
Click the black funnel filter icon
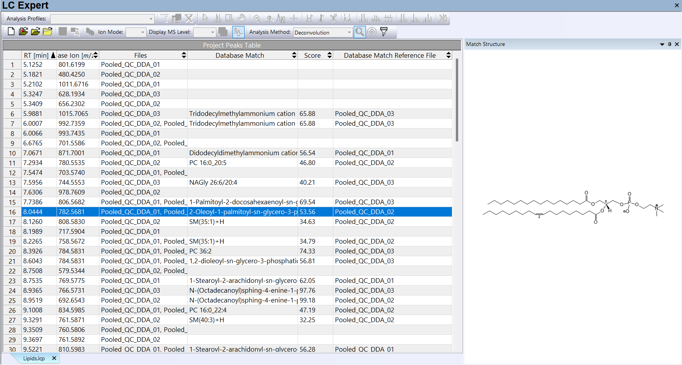click(384, 32)
